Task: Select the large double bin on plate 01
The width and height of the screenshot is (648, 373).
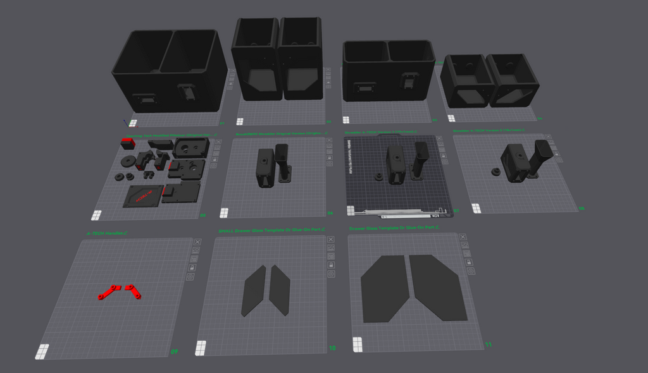Action: [170, 71]
